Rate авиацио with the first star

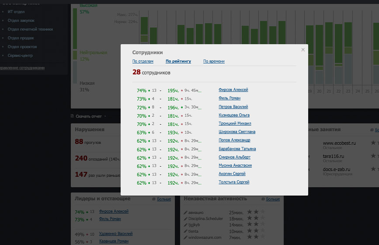click(x=250, y=212)
